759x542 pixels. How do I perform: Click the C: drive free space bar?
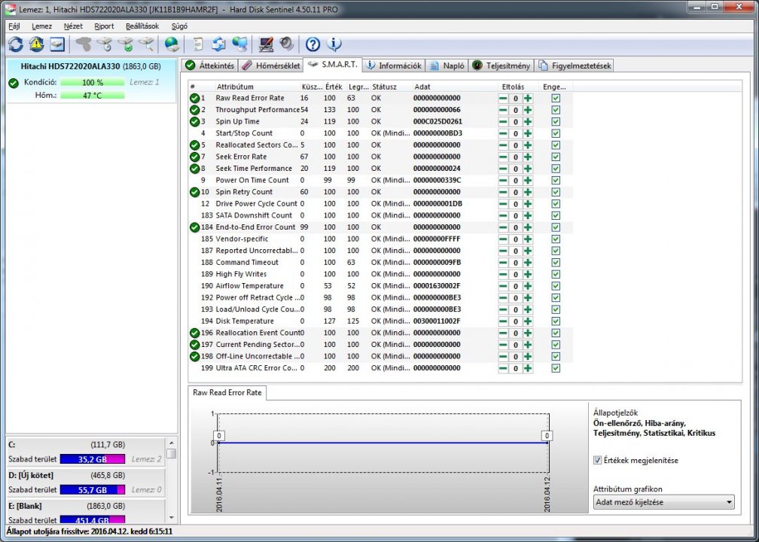click(93, 459)
